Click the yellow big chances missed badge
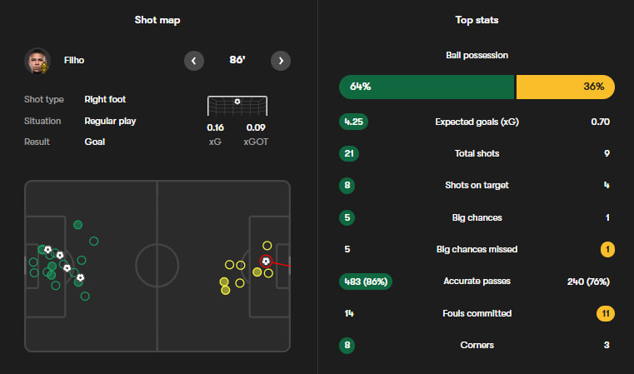The image size is (634, 374). pyautogui.click(x=607, y=249)
